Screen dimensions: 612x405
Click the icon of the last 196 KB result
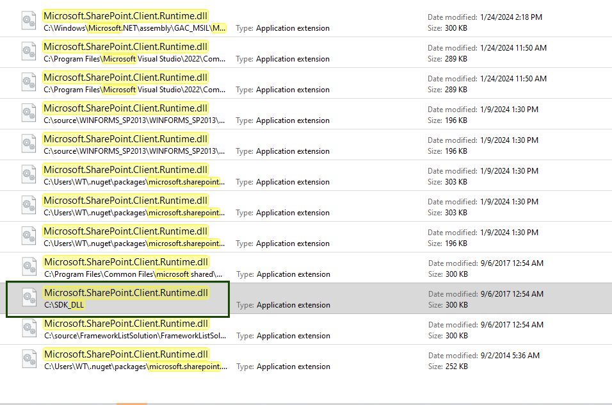coord(29,236)
